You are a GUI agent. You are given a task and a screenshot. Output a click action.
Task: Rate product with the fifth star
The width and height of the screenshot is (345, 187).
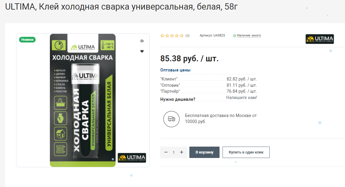182,36
